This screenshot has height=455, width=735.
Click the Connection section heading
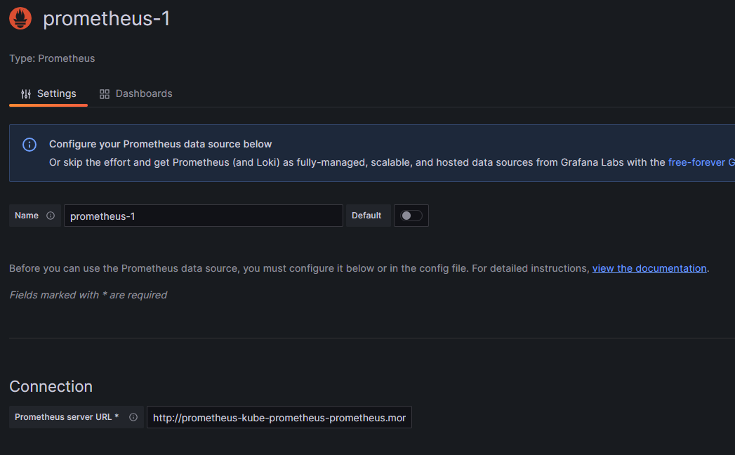click(51, 386)
